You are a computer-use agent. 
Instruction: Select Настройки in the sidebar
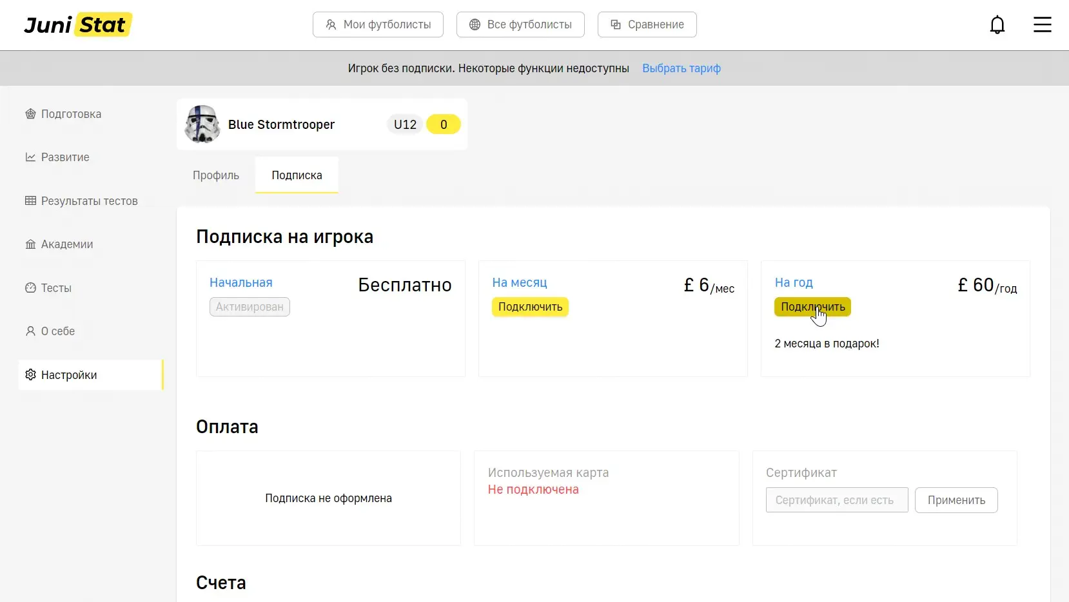(68, 375)
